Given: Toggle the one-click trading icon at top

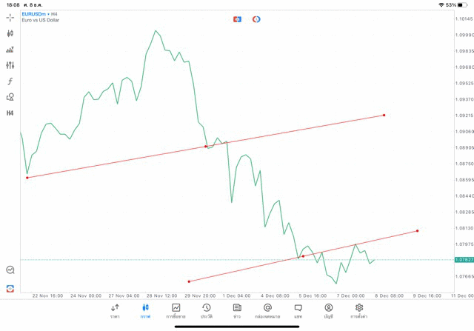Looking at the screenshot, I should click(237, 19).
